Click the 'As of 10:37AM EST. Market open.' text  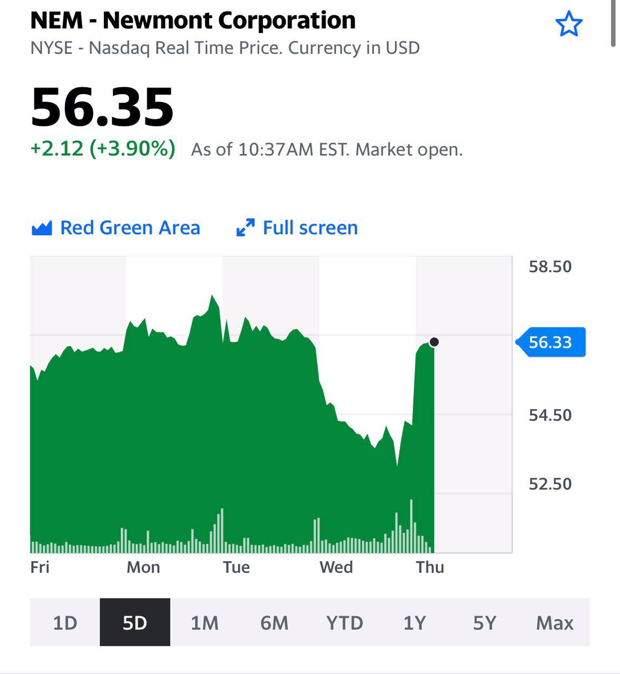[x=327, y=150]
